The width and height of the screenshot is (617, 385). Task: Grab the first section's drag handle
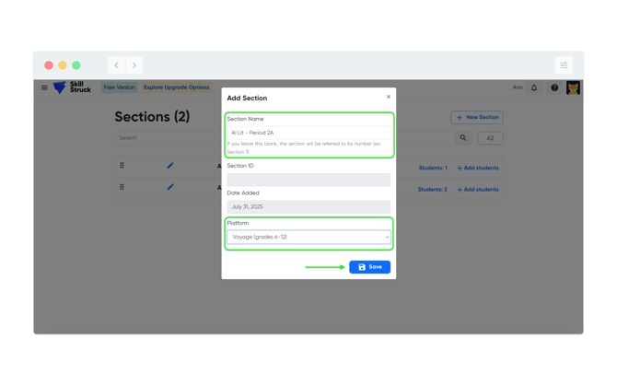pyautogui.click(x=122, y=166)
